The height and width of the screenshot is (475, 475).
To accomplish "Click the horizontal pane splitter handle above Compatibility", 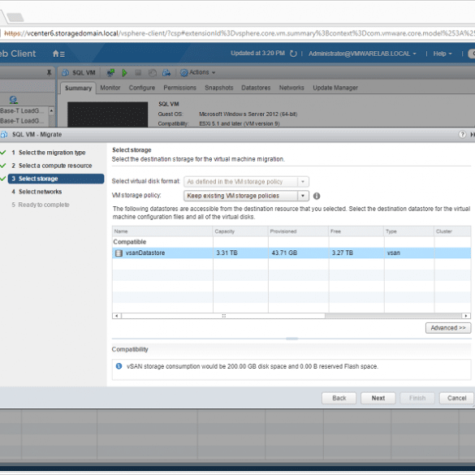I will pyautogui.click(x=291, y=339).
